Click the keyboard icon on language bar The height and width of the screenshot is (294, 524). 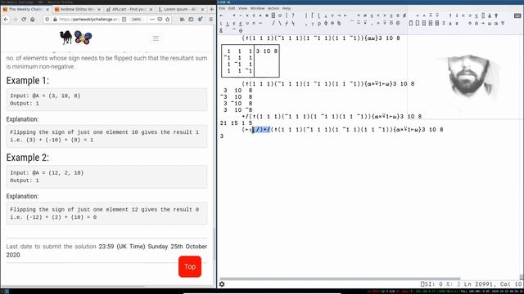pos(517,16)
